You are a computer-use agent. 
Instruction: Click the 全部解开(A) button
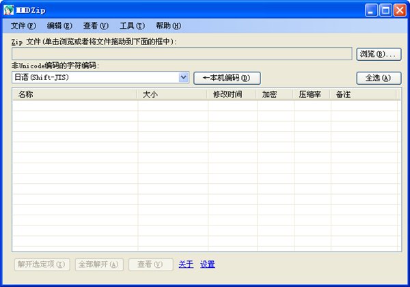click(x=99, y=264)
